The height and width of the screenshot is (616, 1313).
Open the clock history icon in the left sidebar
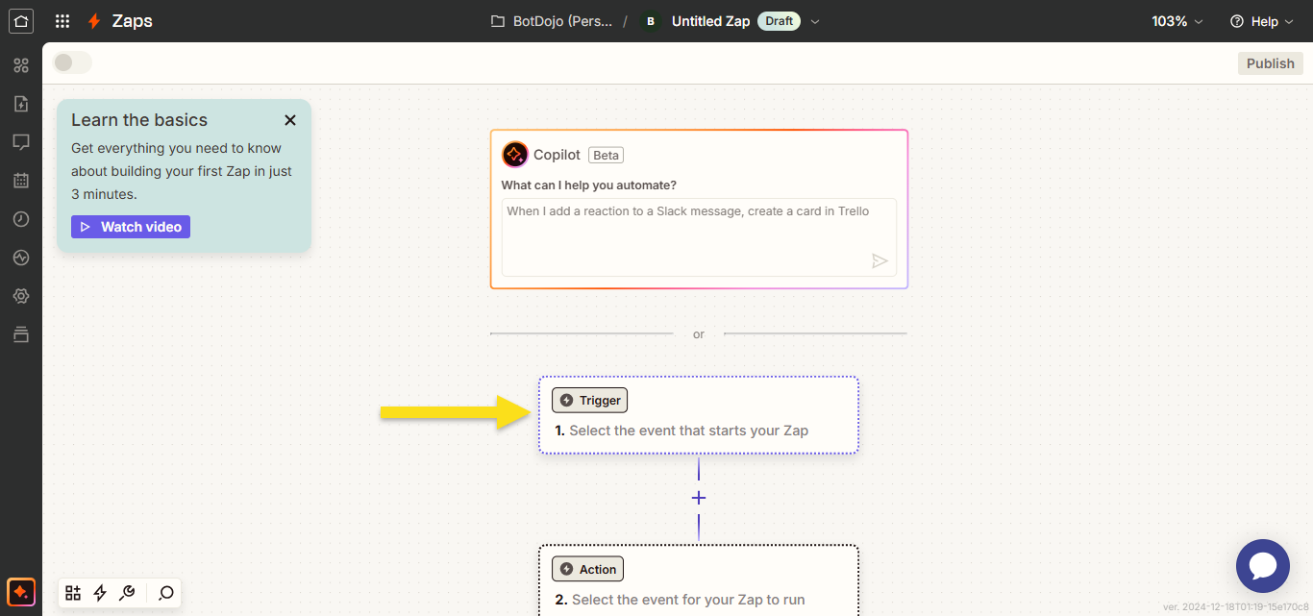tap(21, 219)
